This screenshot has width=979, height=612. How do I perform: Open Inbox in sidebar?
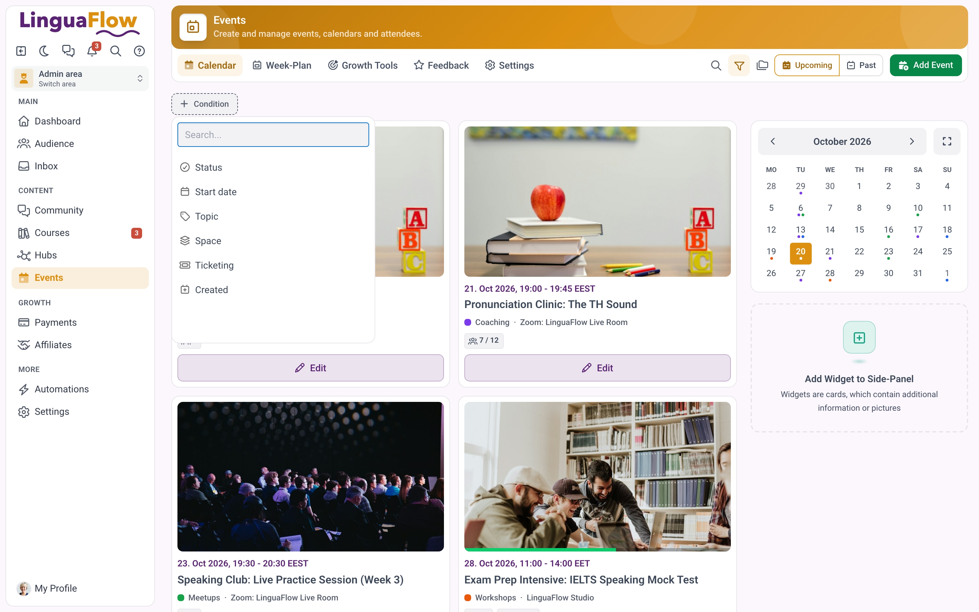(80, 166)
